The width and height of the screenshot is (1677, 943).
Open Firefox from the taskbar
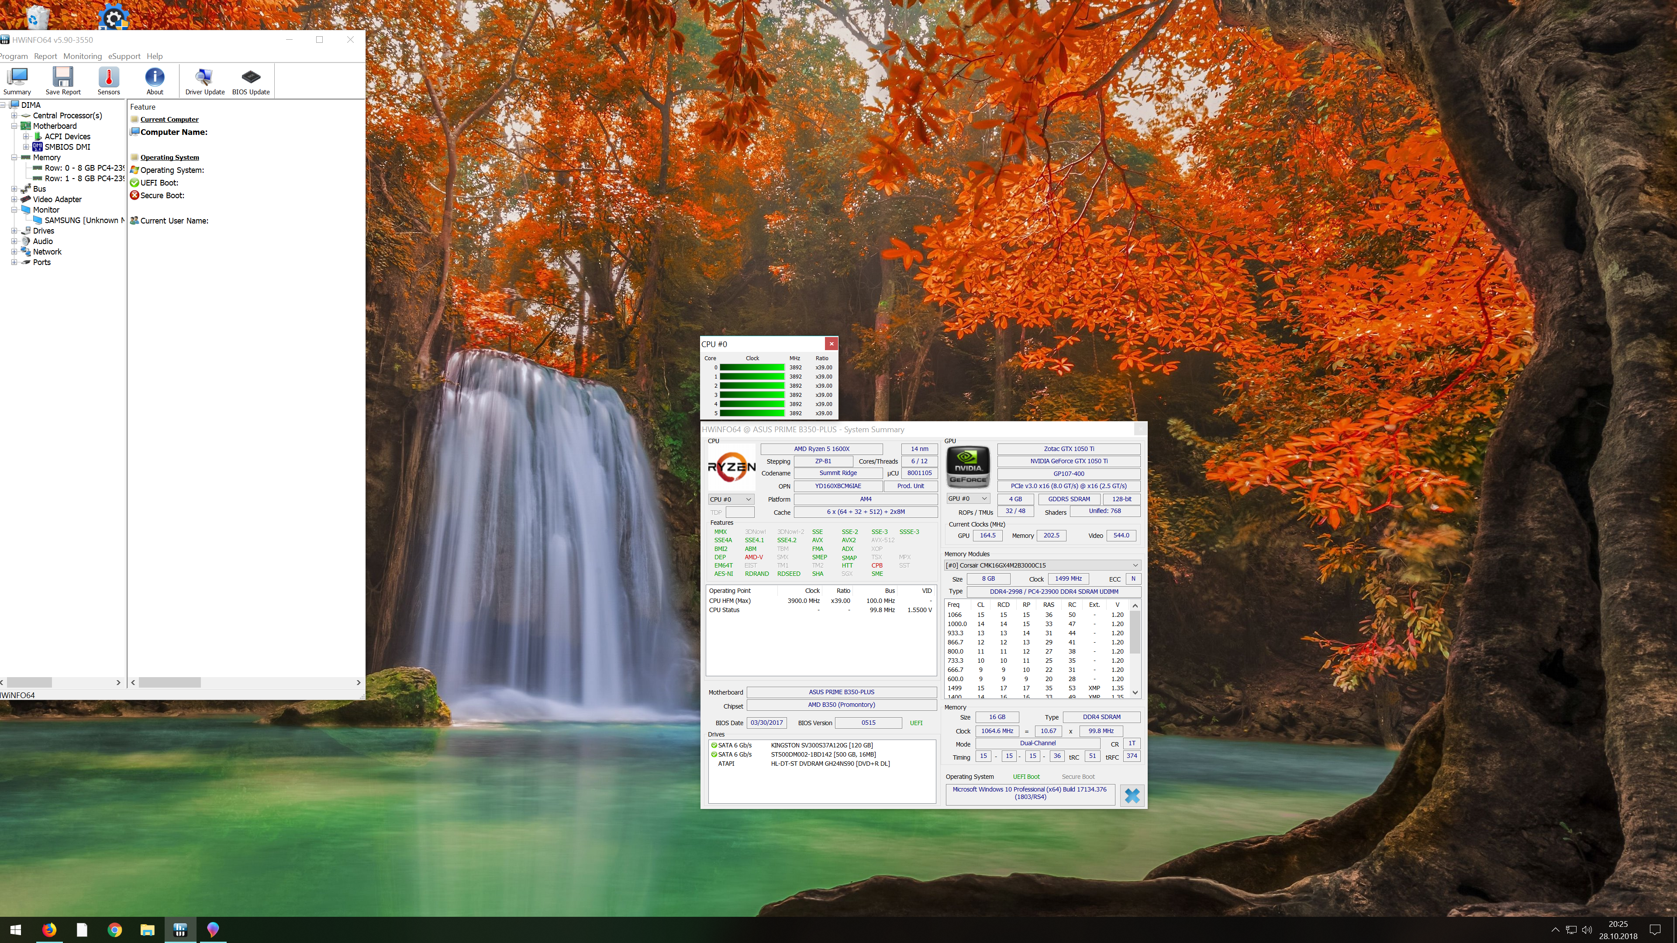click(x=49, y=929)
